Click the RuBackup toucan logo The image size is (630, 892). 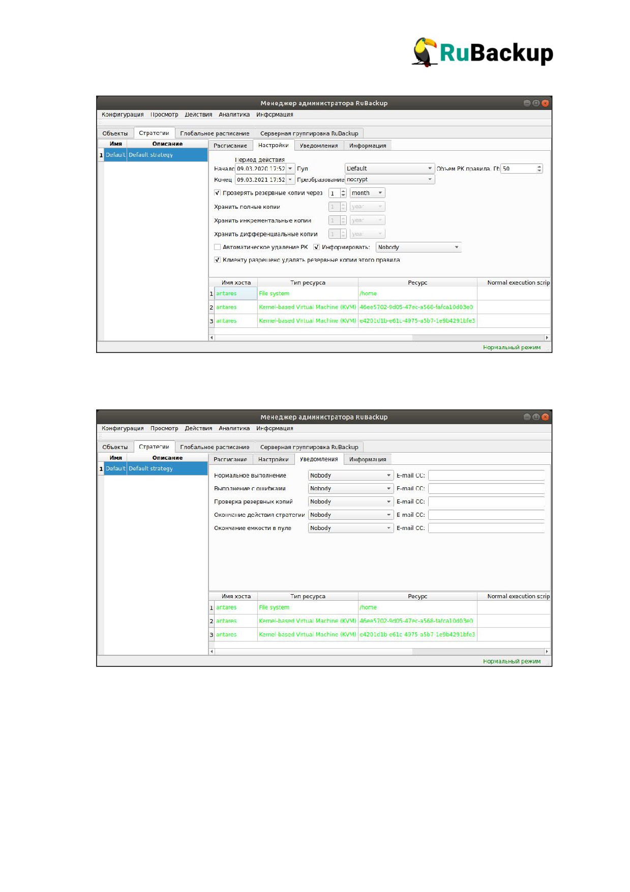pos(425,52)
